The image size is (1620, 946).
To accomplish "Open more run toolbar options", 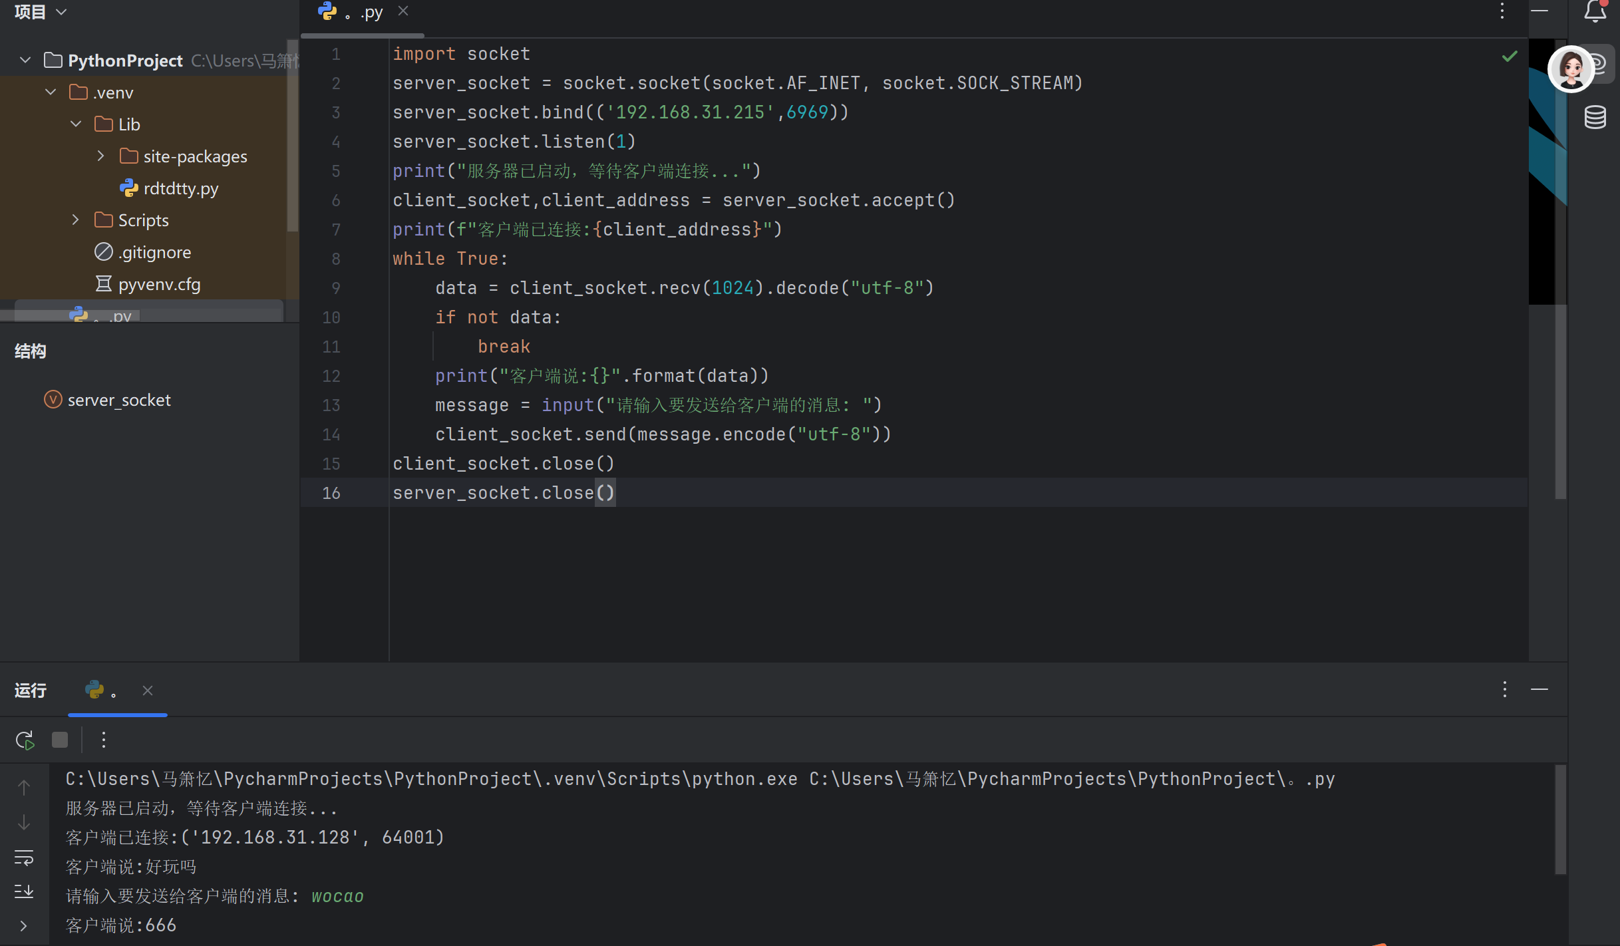I will tap(103, 740).
